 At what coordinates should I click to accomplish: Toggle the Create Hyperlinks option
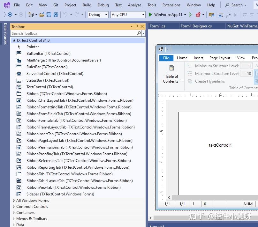(x=209, y=81)
